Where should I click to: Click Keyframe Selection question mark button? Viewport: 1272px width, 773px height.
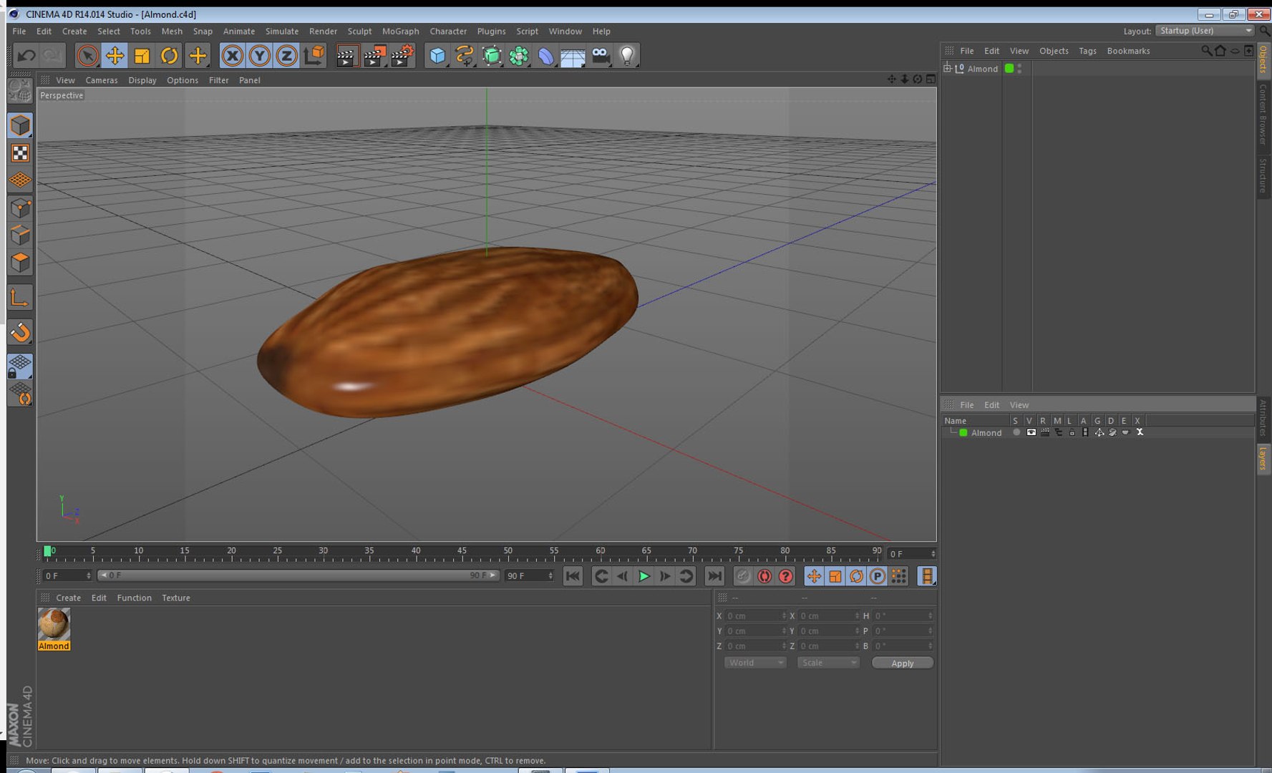click(x=785, y=576)
